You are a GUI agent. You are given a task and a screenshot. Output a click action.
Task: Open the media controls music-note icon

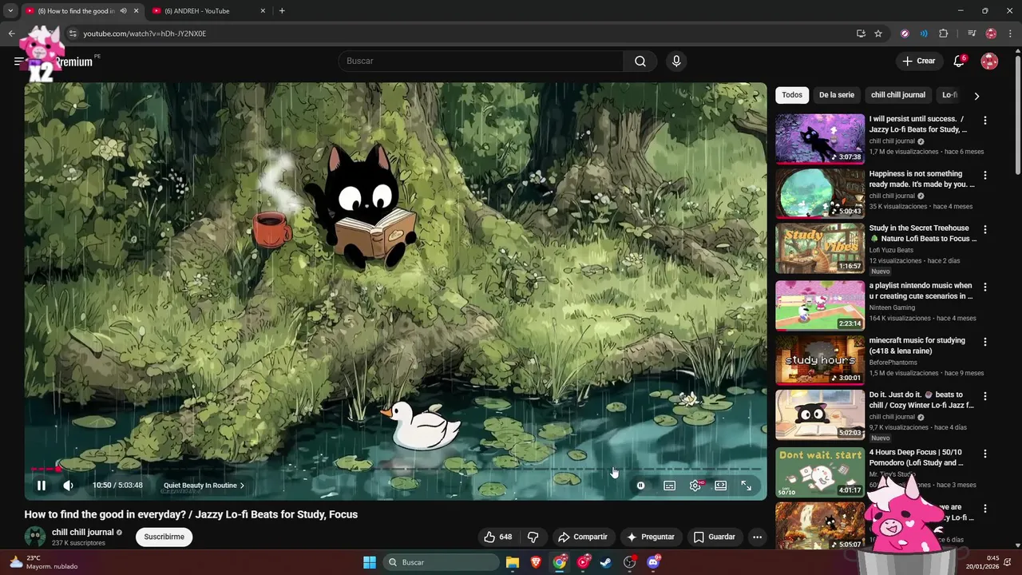[972, 34]
